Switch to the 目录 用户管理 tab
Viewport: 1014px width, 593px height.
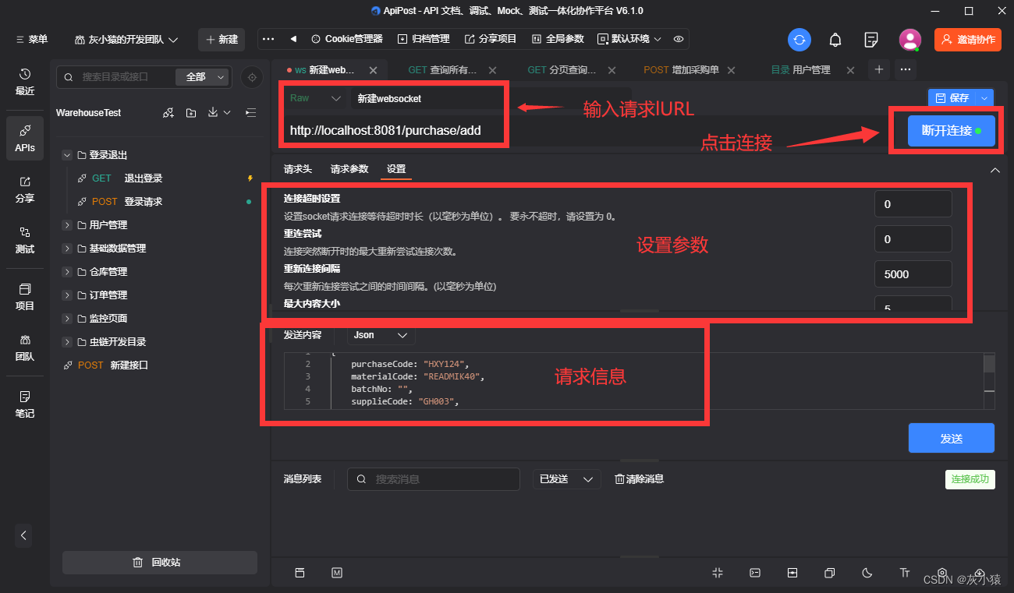801,70
